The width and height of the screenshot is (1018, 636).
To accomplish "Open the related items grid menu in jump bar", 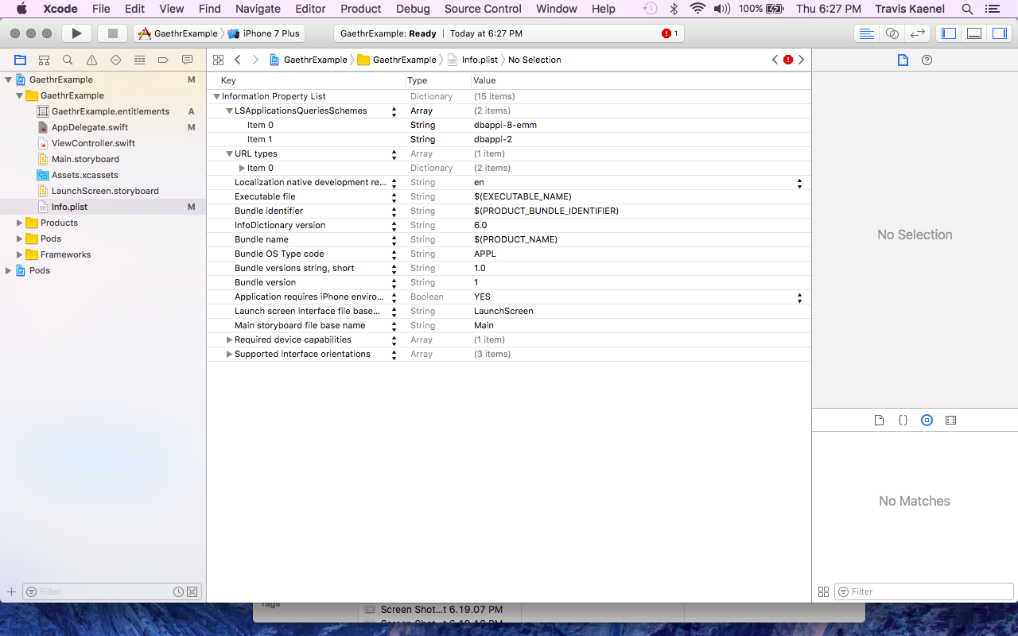I will (218, 60).
